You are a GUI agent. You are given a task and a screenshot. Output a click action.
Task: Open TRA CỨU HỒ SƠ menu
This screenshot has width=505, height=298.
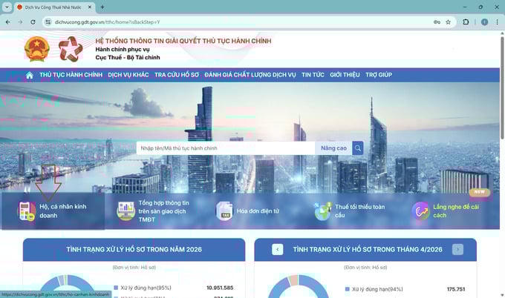177,75
